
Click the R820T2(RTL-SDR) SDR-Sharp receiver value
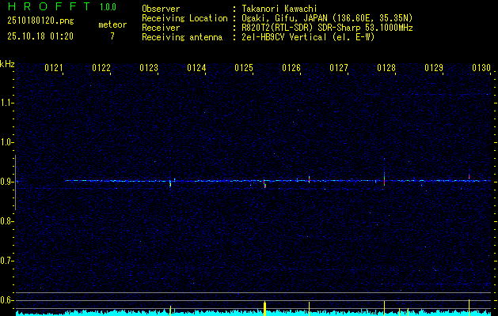point(327,28)
